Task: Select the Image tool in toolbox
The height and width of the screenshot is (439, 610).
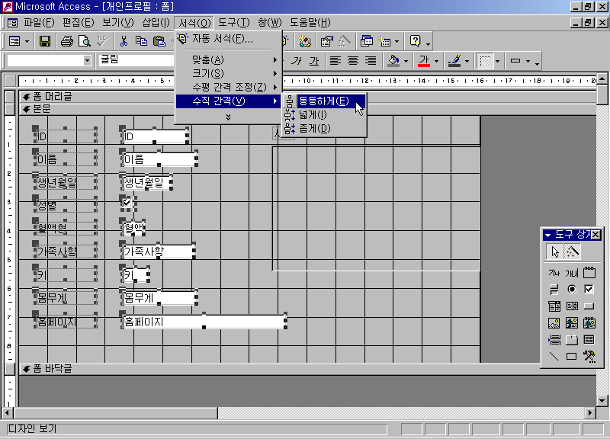Action: (x=554, y=323)
